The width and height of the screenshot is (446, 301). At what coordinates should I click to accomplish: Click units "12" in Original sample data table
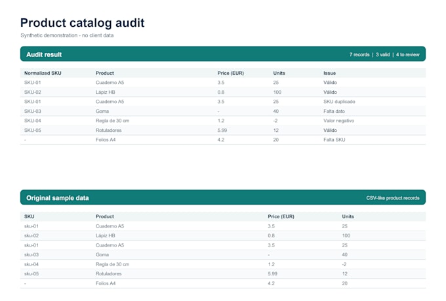click(x=344, y=273)
